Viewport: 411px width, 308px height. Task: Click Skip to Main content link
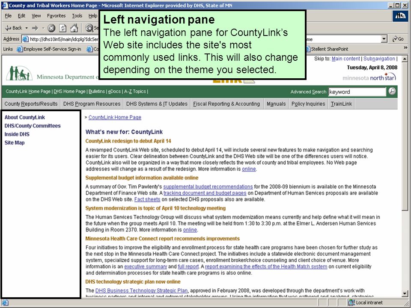click(346, 59)
